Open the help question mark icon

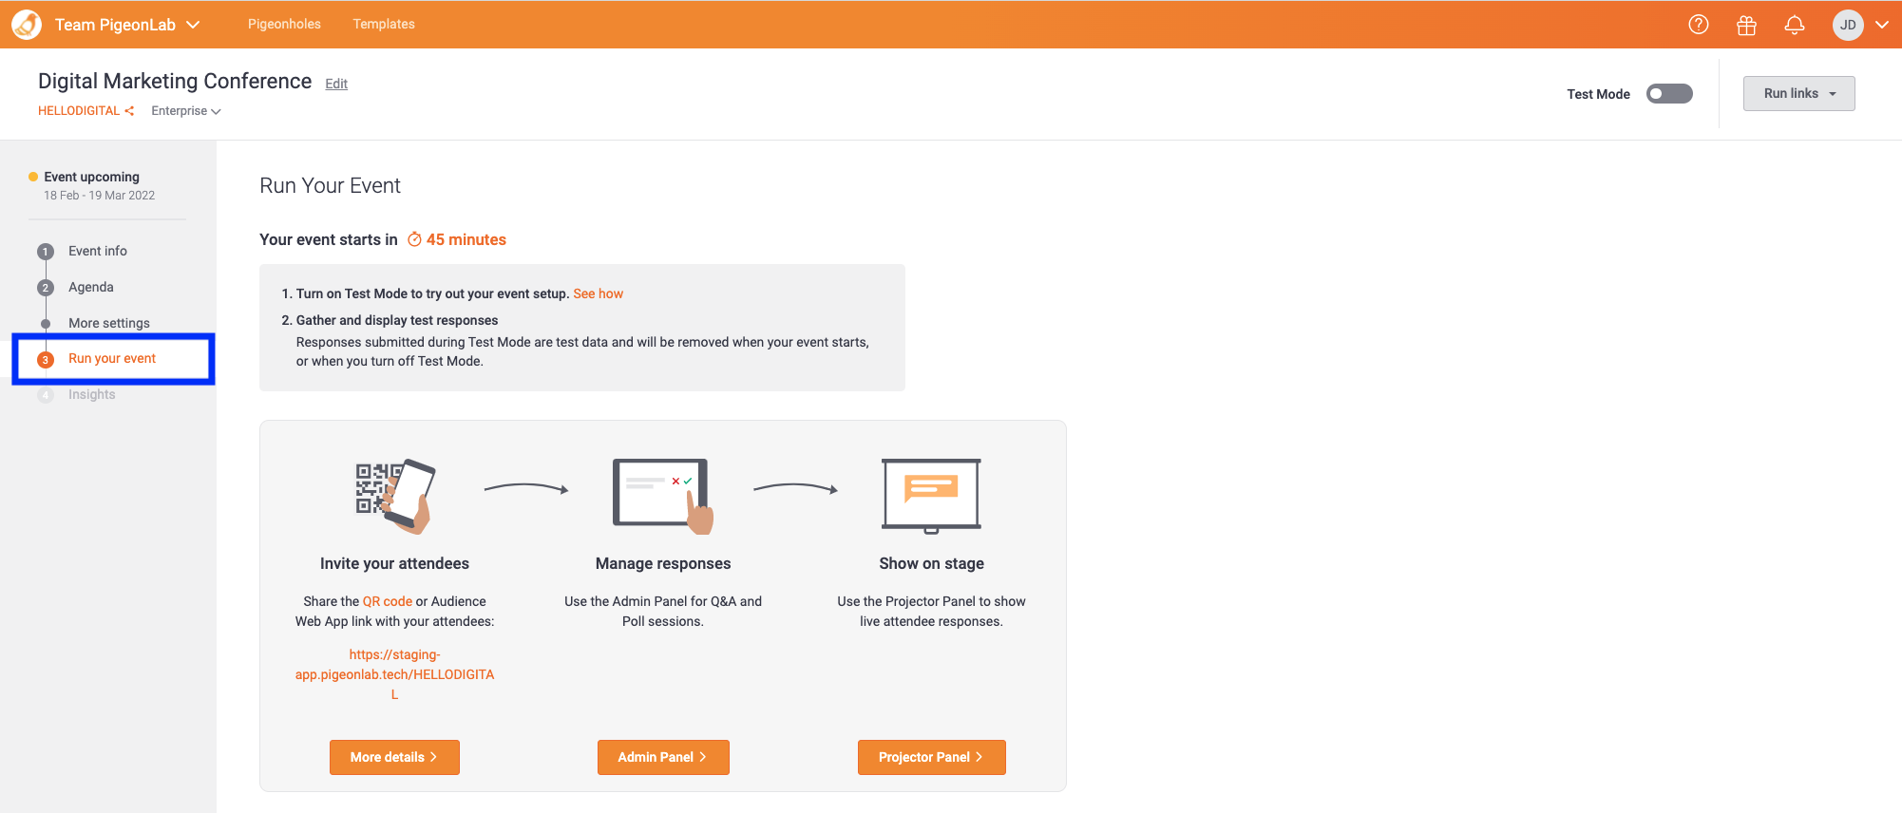coord(1699,25)
